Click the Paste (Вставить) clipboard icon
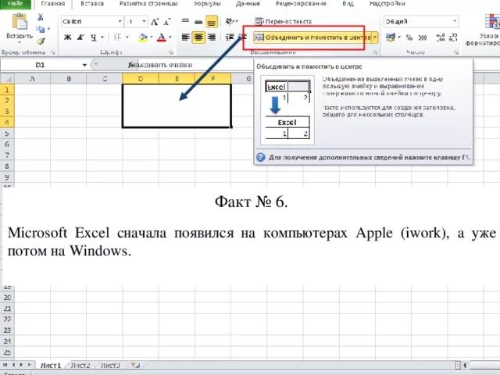Screen dimensions: 500x375 (x=20, y=22)
